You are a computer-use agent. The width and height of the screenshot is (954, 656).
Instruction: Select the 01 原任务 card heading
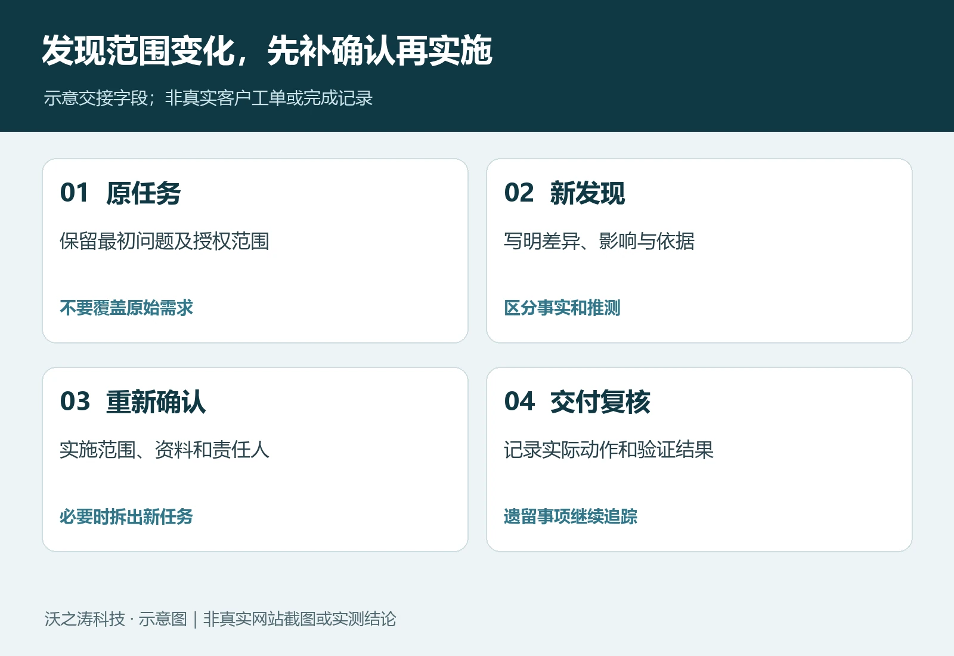tap(120, 193)
